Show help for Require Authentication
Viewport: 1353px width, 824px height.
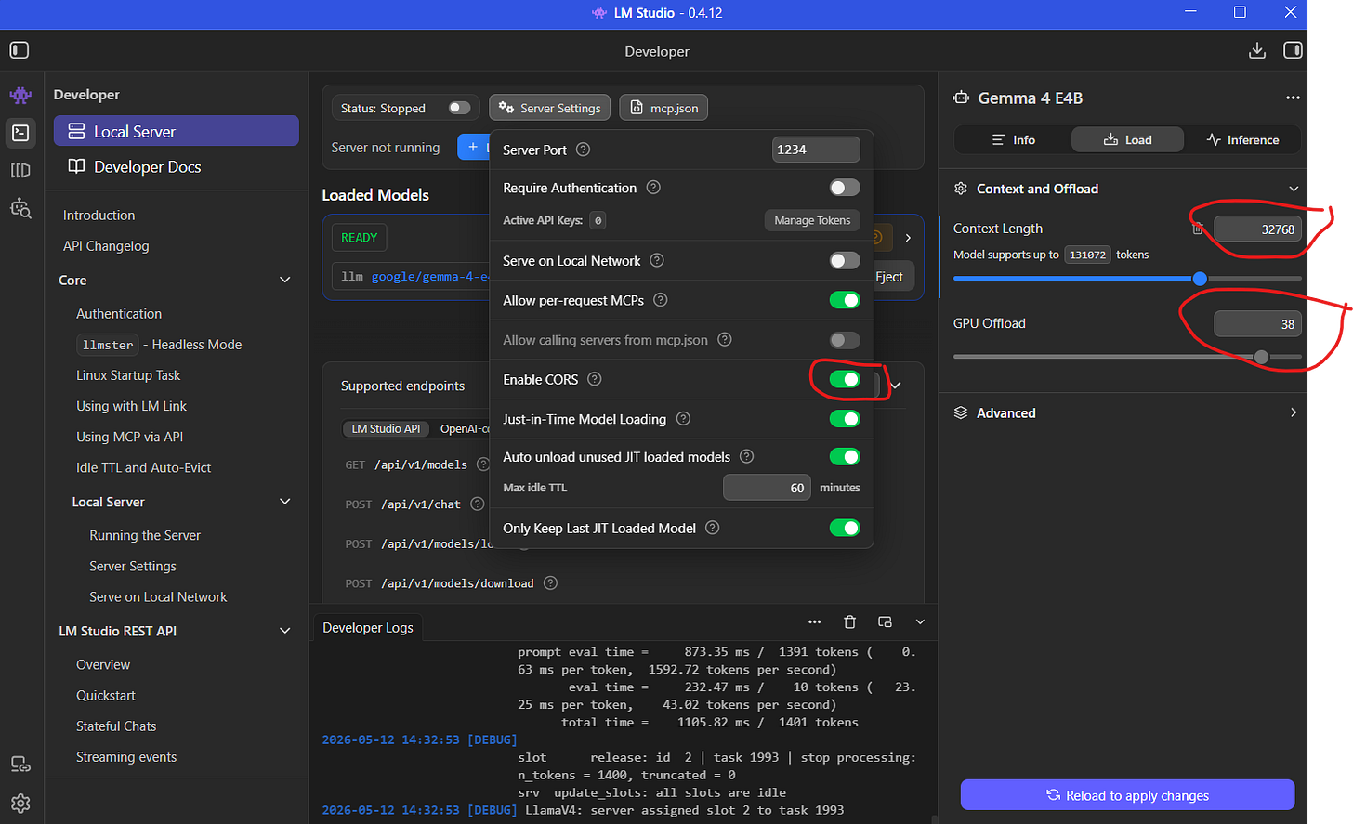tap(653, 188)
